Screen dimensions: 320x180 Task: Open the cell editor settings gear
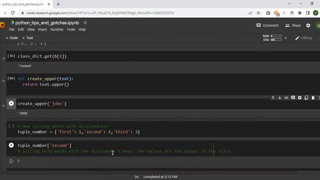299,98
